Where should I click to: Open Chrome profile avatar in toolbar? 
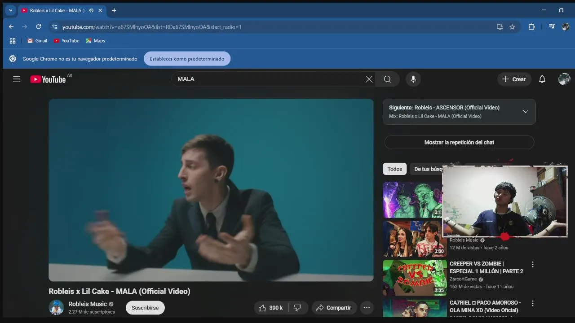point(565,27)
